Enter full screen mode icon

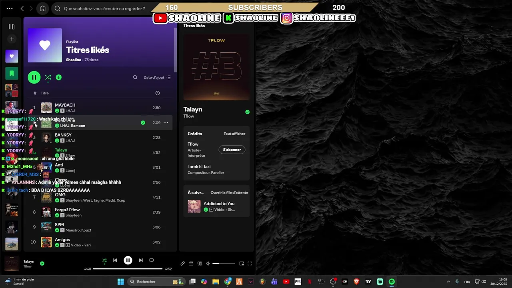pos(250,264)
